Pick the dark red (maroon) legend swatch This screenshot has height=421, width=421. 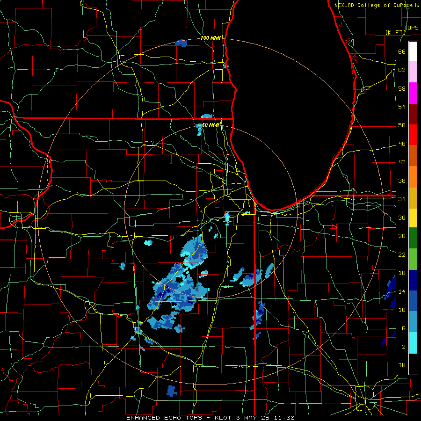pos(413,114)
